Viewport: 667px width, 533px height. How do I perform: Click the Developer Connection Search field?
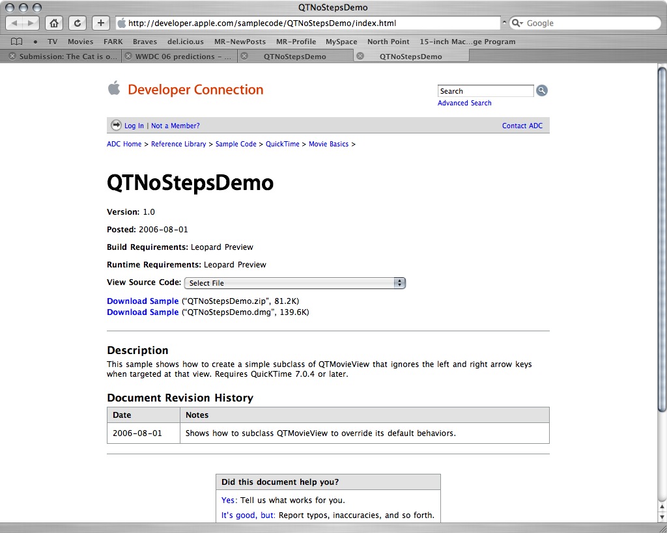(x=485, y=91)
